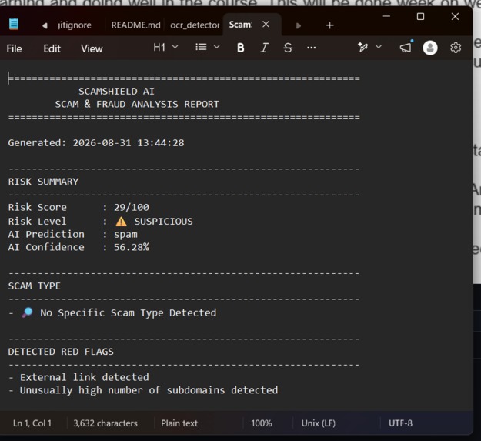The image size is (481, 441).
Task: Click the AI Prediction spam value
Action: pos(125,235)
